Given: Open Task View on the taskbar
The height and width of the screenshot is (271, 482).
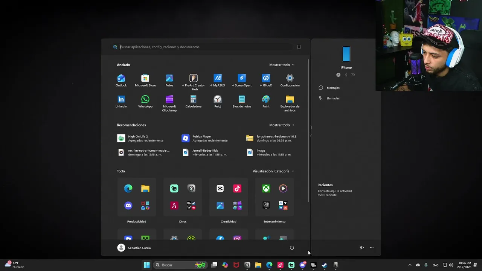Looking at the screenshot, I should coord(214,265).
